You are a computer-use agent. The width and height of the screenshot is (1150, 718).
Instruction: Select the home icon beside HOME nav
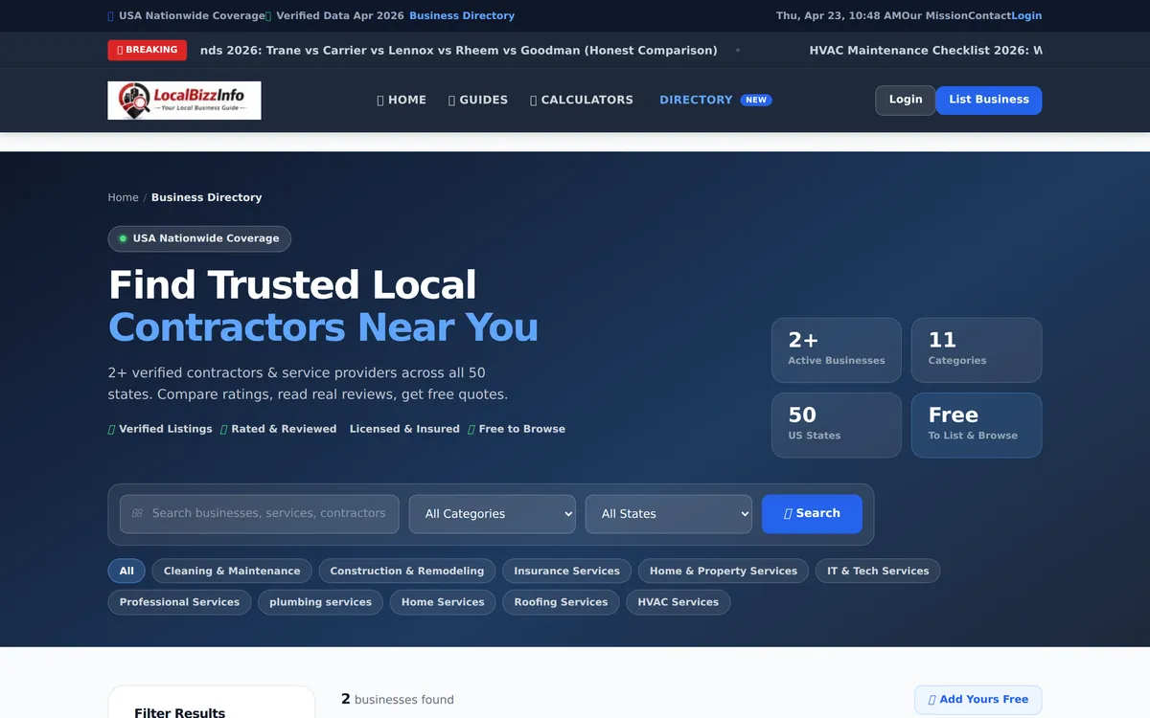[x=380, y=100]
